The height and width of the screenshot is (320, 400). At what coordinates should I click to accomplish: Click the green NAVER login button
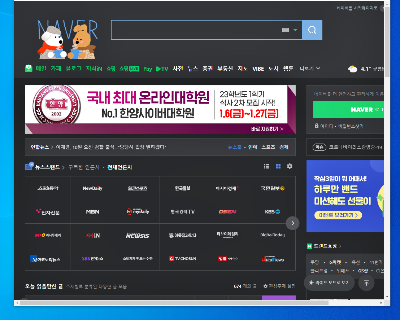(348, 110)
